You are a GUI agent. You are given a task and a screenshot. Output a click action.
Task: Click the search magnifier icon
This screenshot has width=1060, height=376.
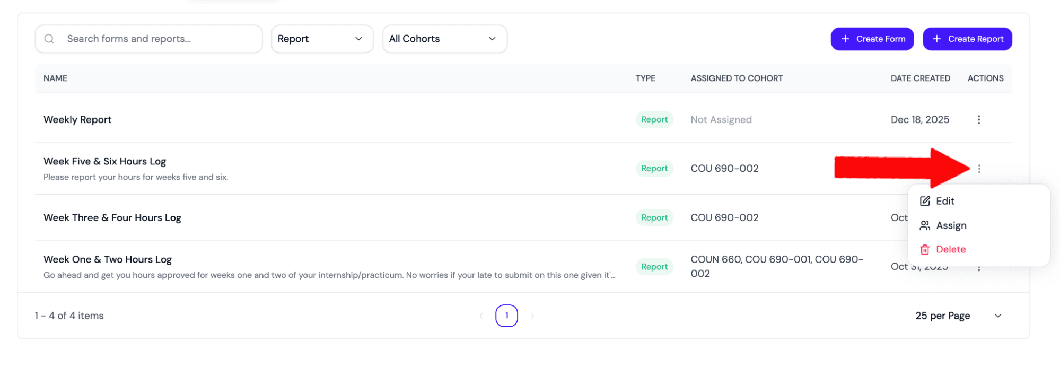click(x=49, y=39)
